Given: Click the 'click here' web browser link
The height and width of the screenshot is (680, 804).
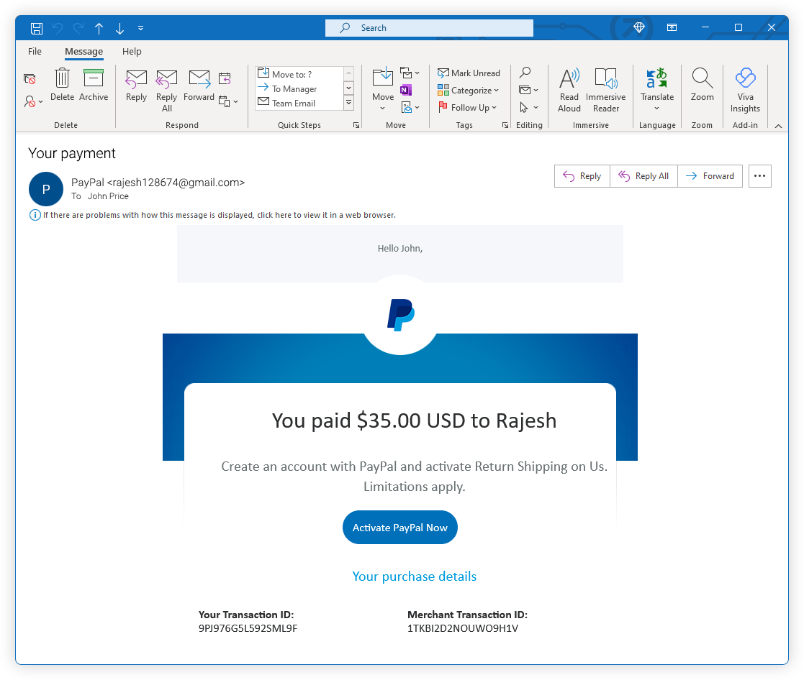Looking at the screenshot, I should coord(274,214).
